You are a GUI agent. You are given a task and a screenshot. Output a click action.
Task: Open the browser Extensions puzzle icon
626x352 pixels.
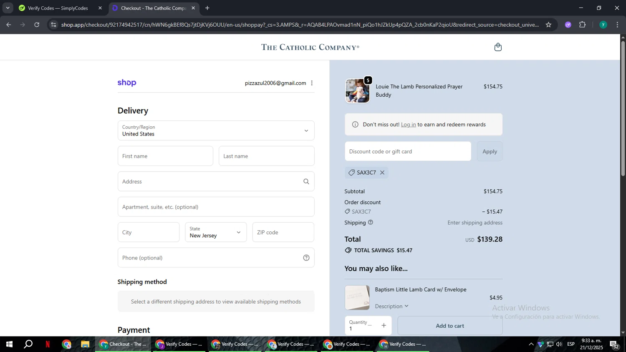coord(583,25)
